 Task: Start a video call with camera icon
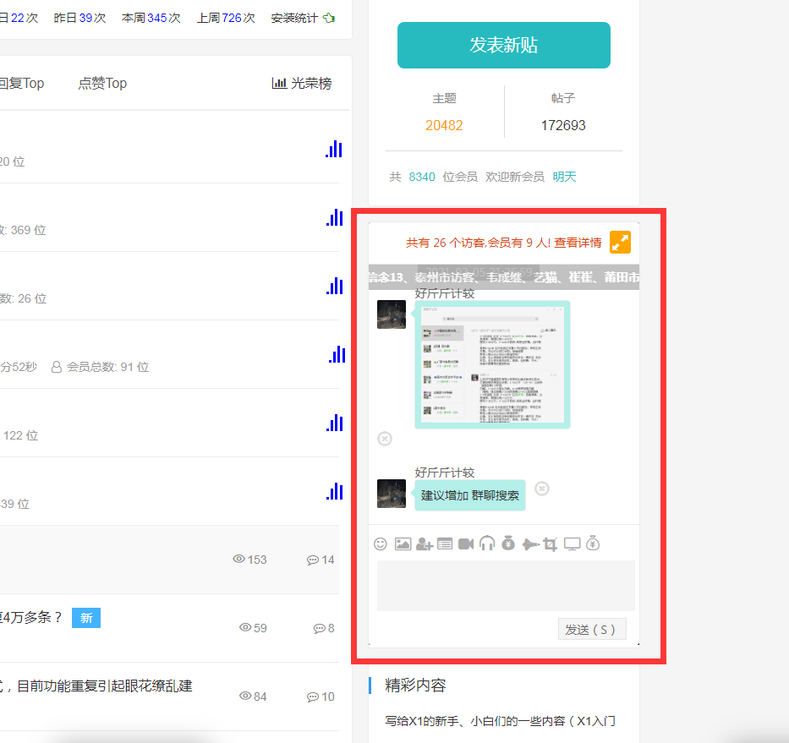pos(466,544)
